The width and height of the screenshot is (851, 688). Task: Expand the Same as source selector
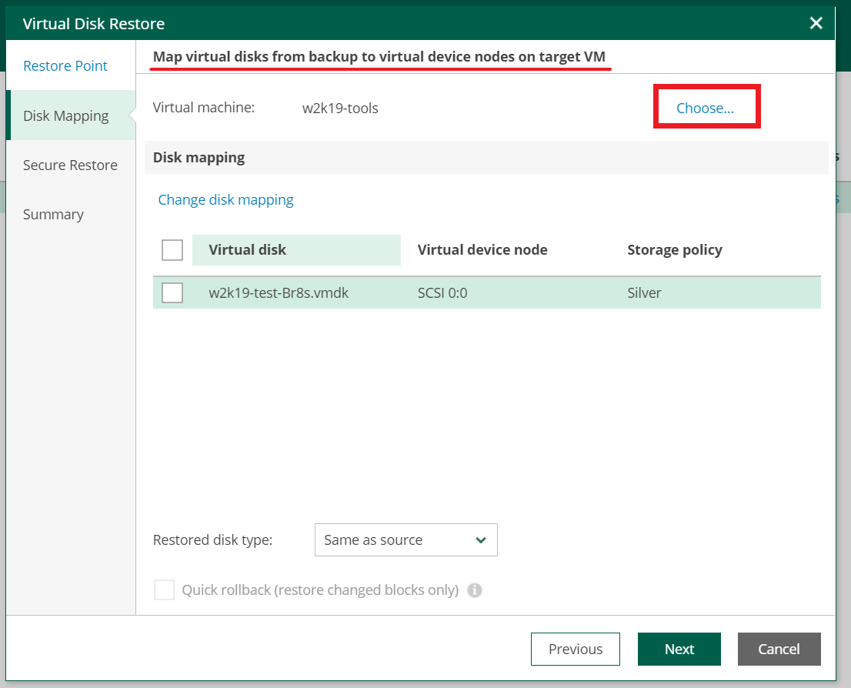(x=405, y=539)
